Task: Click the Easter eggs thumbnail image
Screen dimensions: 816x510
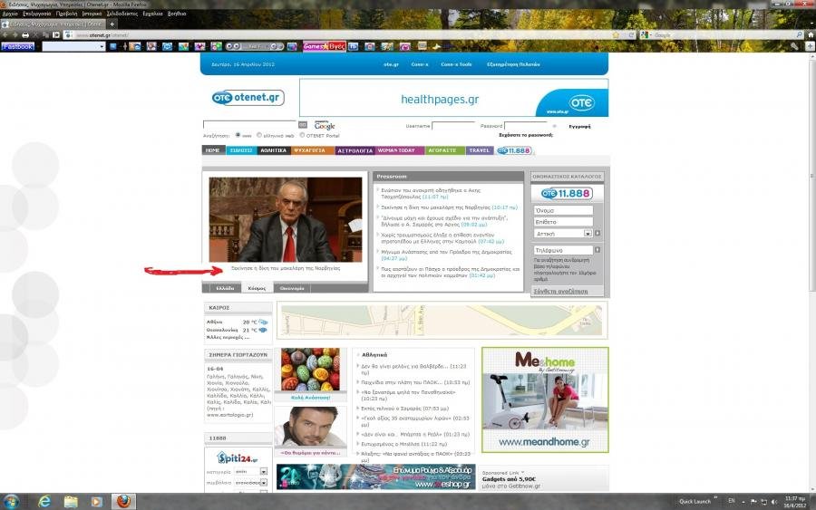Action: point(310,370)
